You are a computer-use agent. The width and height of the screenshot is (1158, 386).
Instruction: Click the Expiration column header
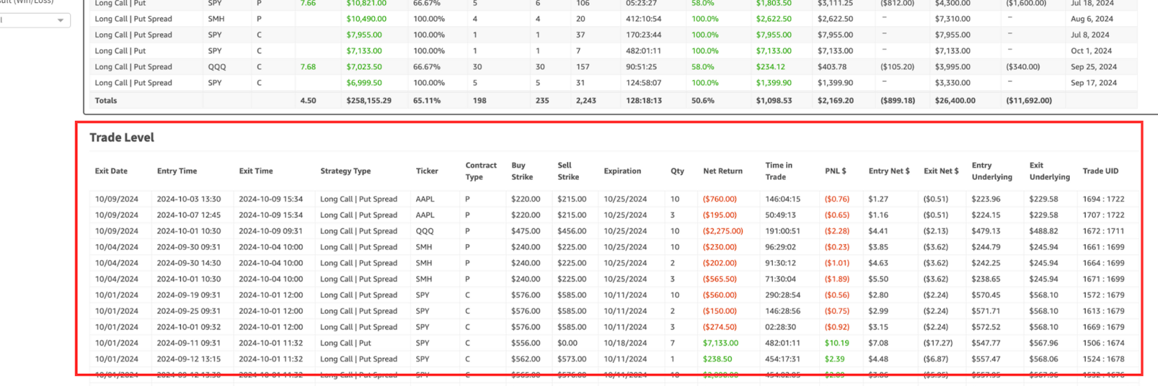622,171
